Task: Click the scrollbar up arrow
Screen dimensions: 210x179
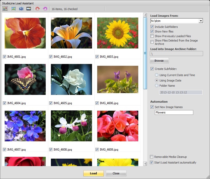Action: pos(145,15)
